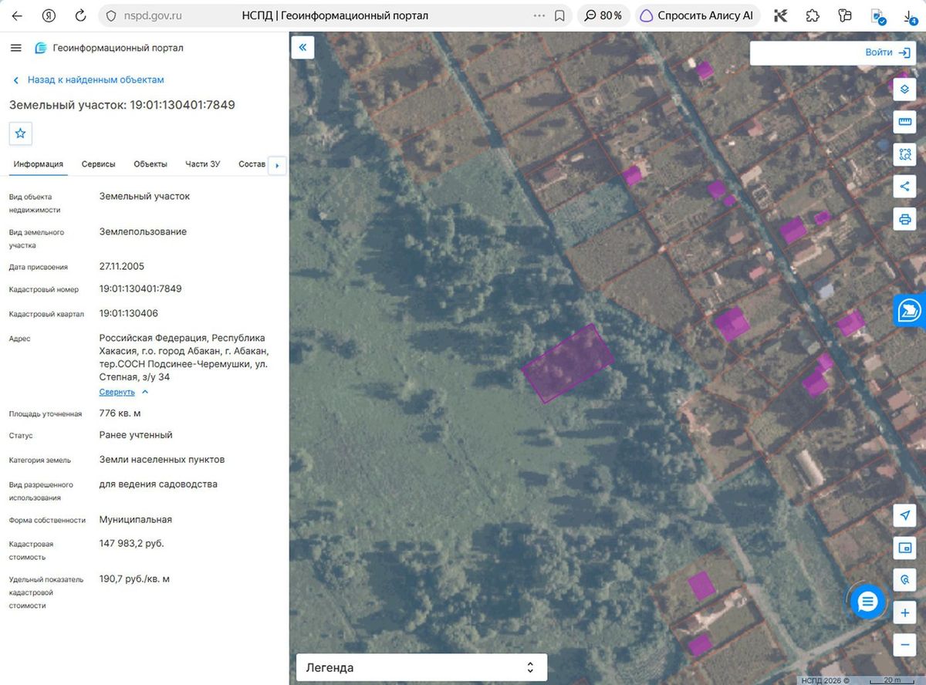This screenshot has height=685, width=926.
Task: Open the Yandex home button
Action: (x=49, y=15)
